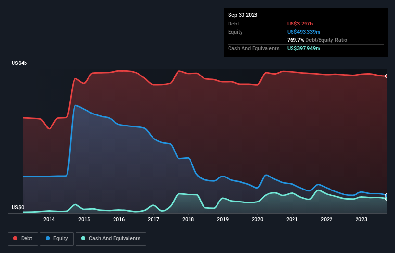Screen dimensions: 395x253
Task: Click the blue Equity endpoint marker
Action: pos(387,195)
